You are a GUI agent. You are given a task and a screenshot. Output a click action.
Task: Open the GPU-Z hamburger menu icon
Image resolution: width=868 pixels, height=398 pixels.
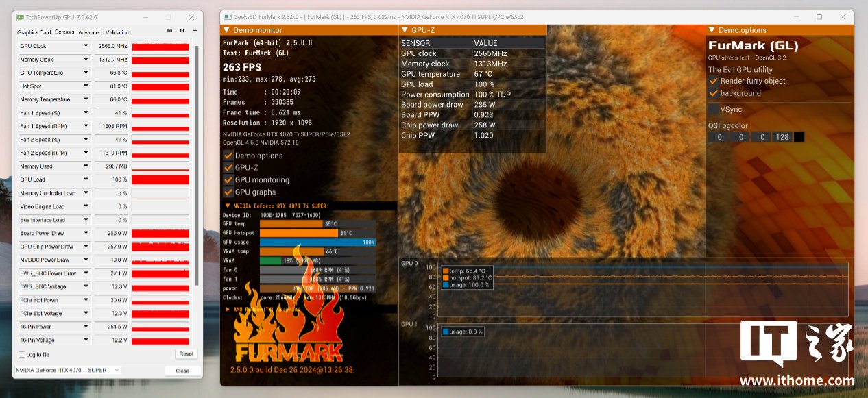pos(195,30)
